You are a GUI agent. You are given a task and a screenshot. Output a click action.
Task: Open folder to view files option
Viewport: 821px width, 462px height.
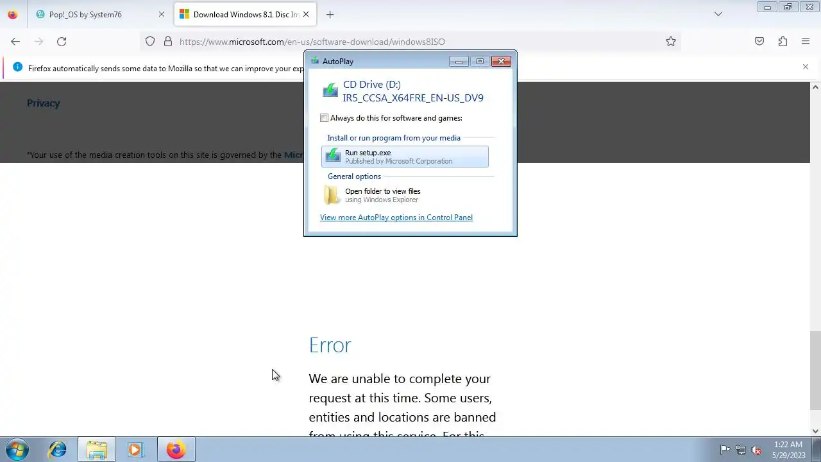(x=405, y=195)
